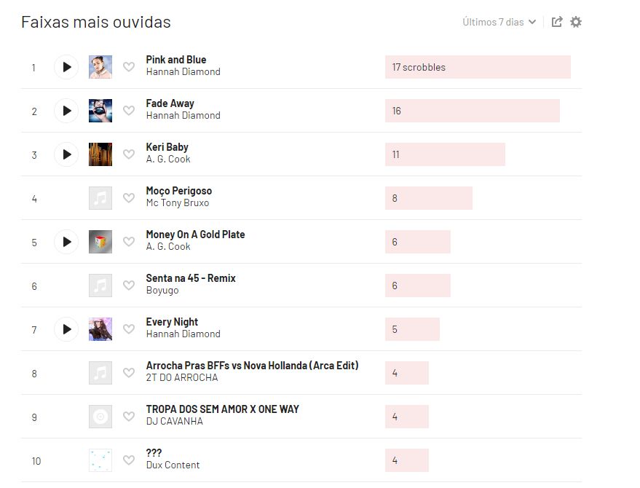Select the 17 scrobbles bar
This screenshot has height=488, width=640.
click(x=478, y=67)
